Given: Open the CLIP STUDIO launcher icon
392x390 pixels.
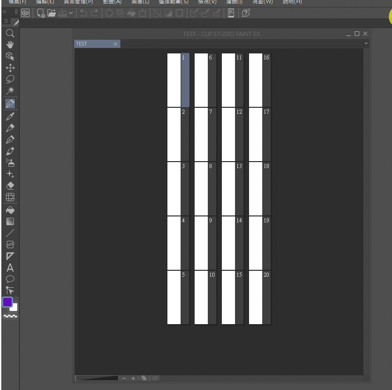Looking at the screenshot, I should [x=25, y=13].
